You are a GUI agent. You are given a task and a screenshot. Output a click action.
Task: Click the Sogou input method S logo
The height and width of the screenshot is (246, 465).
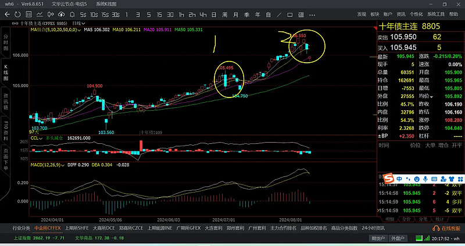(388, 179)
